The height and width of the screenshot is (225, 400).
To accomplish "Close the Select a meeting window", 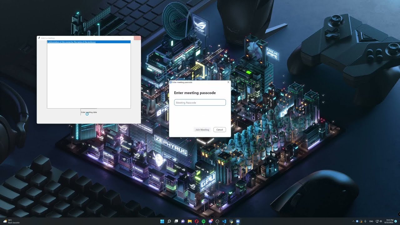I will click(x=137, y=38).
